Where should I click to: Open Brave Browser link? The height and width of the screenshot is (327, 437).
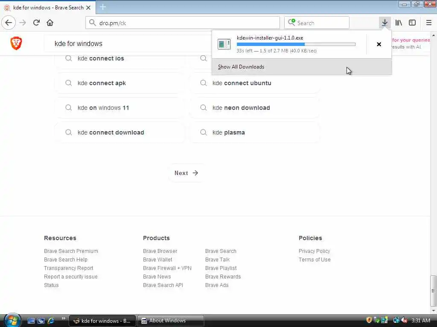point(160,251)
